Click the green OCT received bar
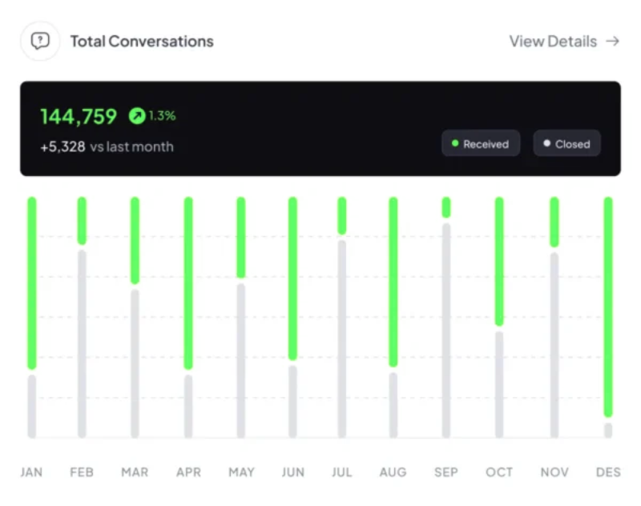This screenshot has width=641, height=506. tap(499, 261)
